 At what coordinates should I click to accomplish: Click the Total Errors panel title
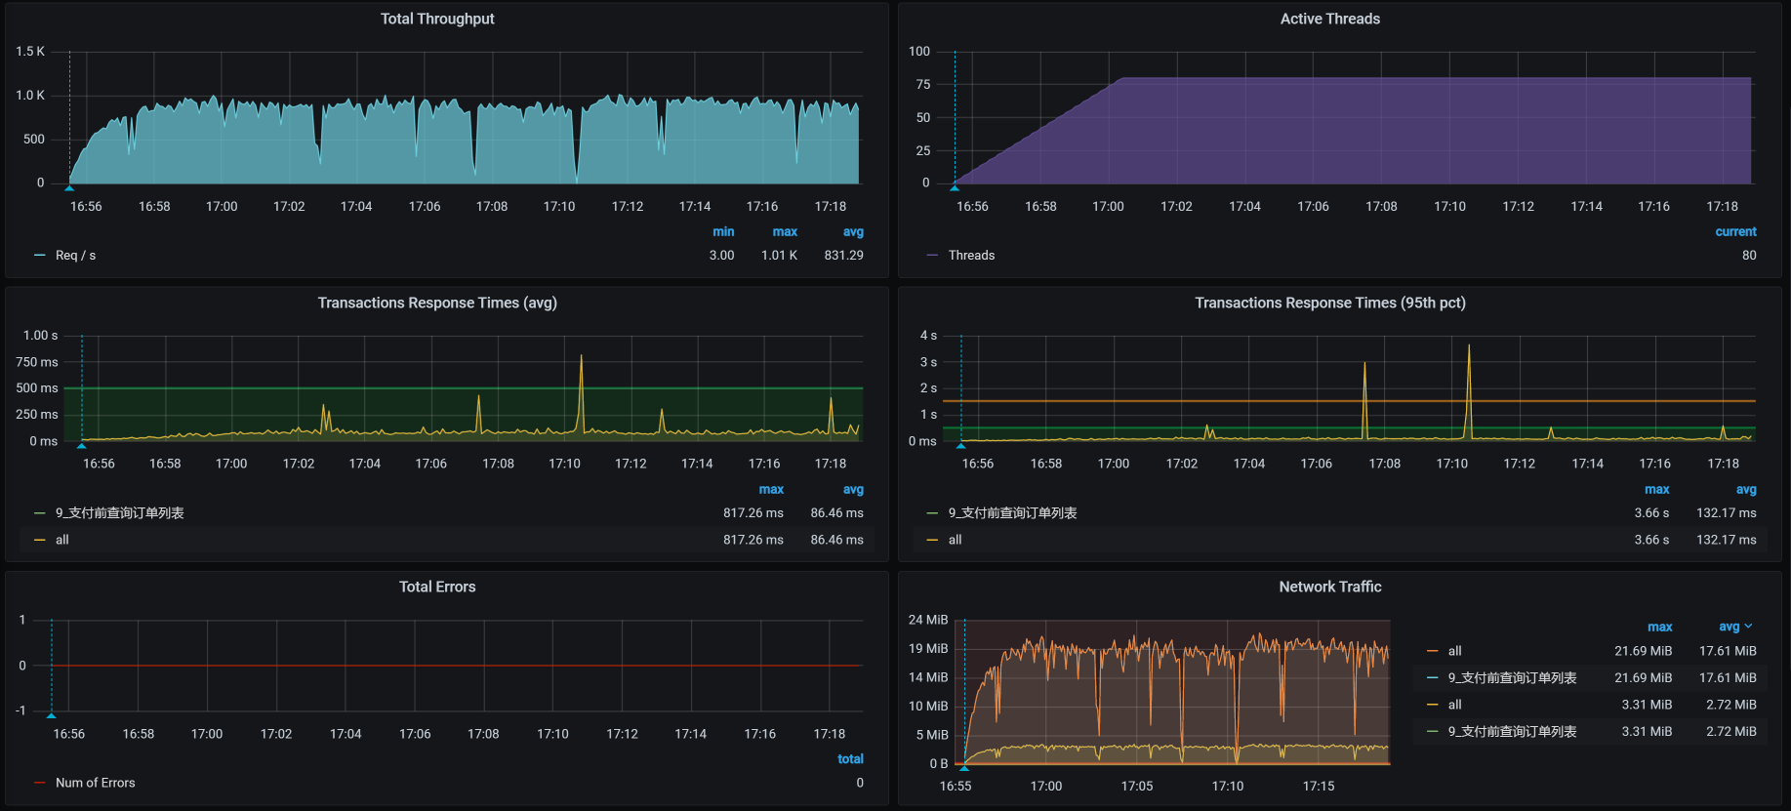tap(437, 587)
